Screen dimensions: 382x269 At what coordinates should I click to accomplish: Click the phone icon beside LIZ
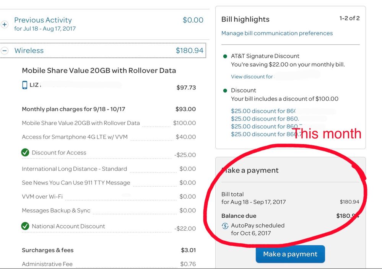tap(25, 85)
